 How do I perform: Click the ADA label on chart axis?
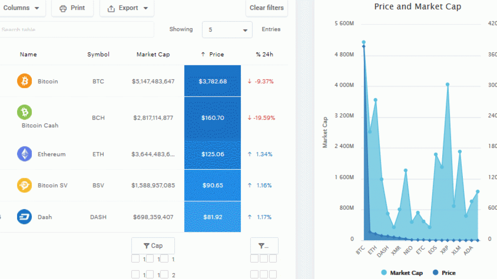tap(469, 250)
